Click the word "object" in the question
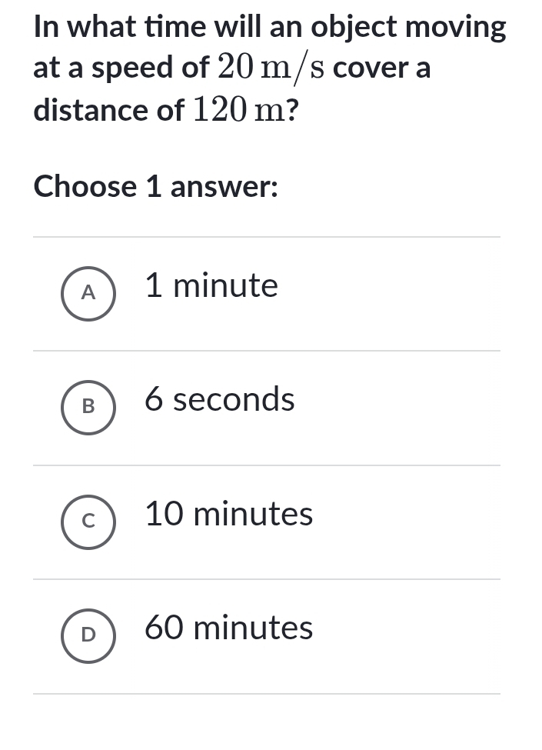 (x=354, y=28)
